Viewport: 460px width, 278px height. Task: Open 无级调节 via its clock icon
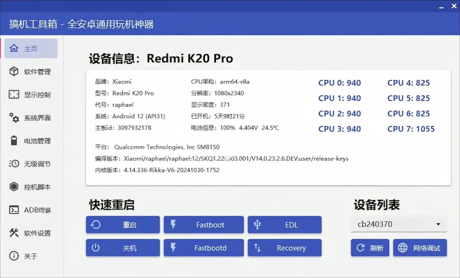[14, 164]
